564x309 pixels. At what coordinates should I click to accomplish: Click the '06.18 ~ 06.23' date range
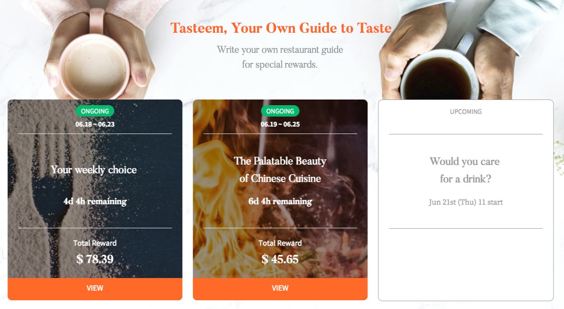pyautogui.click(x=95, y=124)
